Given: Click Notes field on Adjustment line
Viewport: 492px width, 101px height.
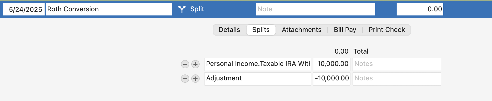Looking at the screenshot, I should pos(397,79).
